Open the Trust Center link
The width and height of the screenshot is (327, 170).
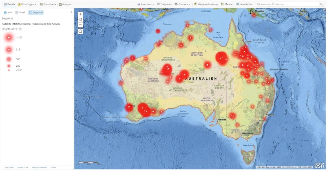(9, 167)
